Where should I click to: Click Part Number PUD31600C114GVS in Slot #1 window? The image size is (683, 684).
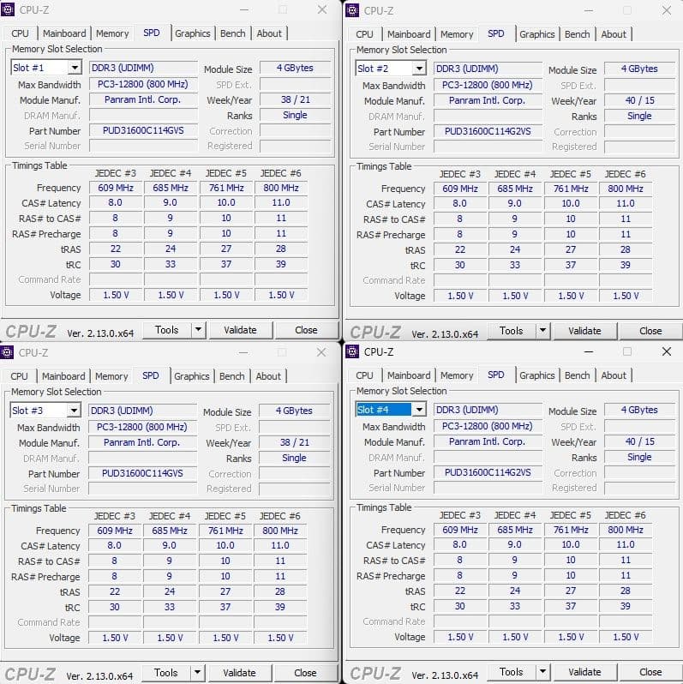[143, 130]
